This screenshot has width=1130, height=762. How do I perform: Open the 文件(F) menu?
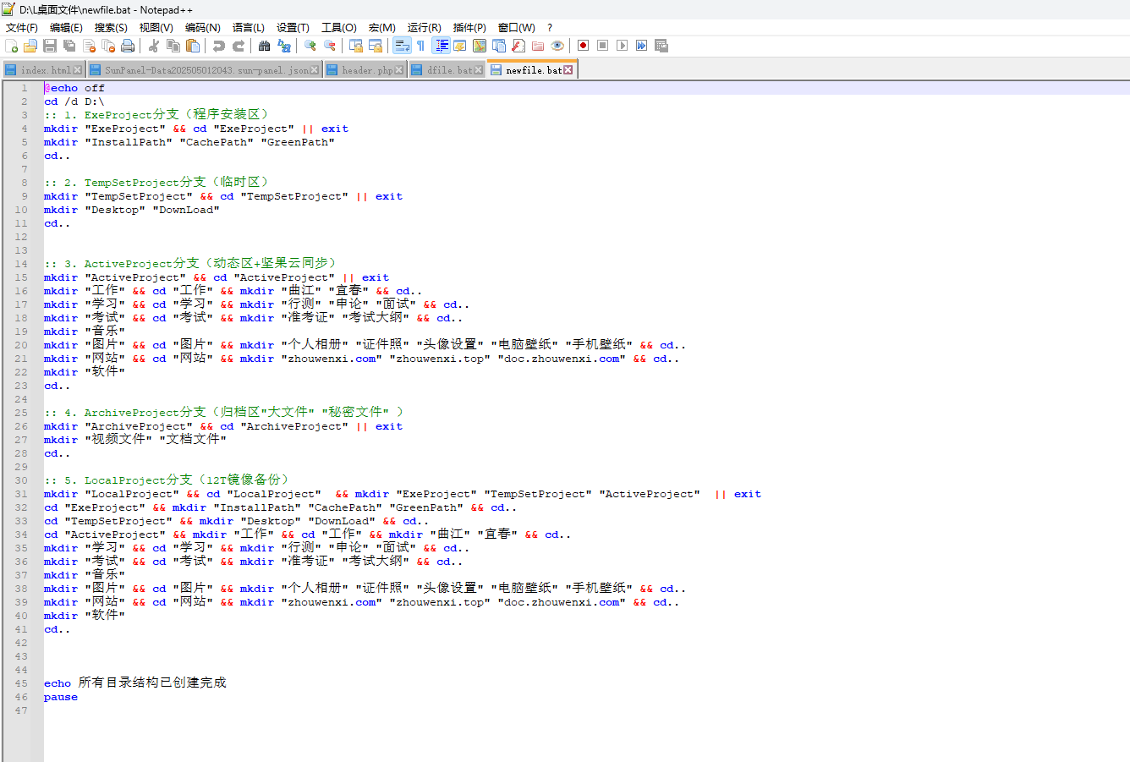coord(22,27)
